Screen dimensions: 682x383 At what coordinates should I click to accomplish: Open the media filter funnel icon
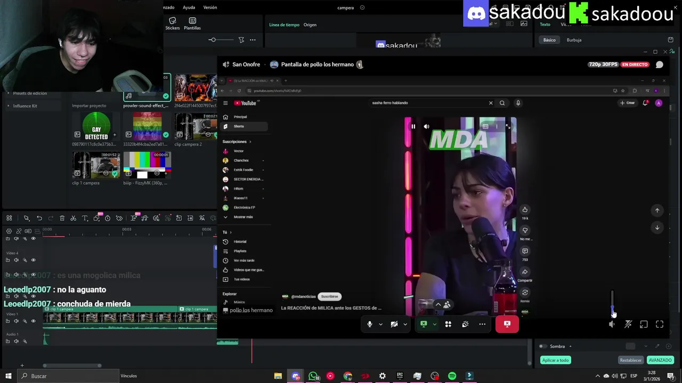click(x=241, y=40)
